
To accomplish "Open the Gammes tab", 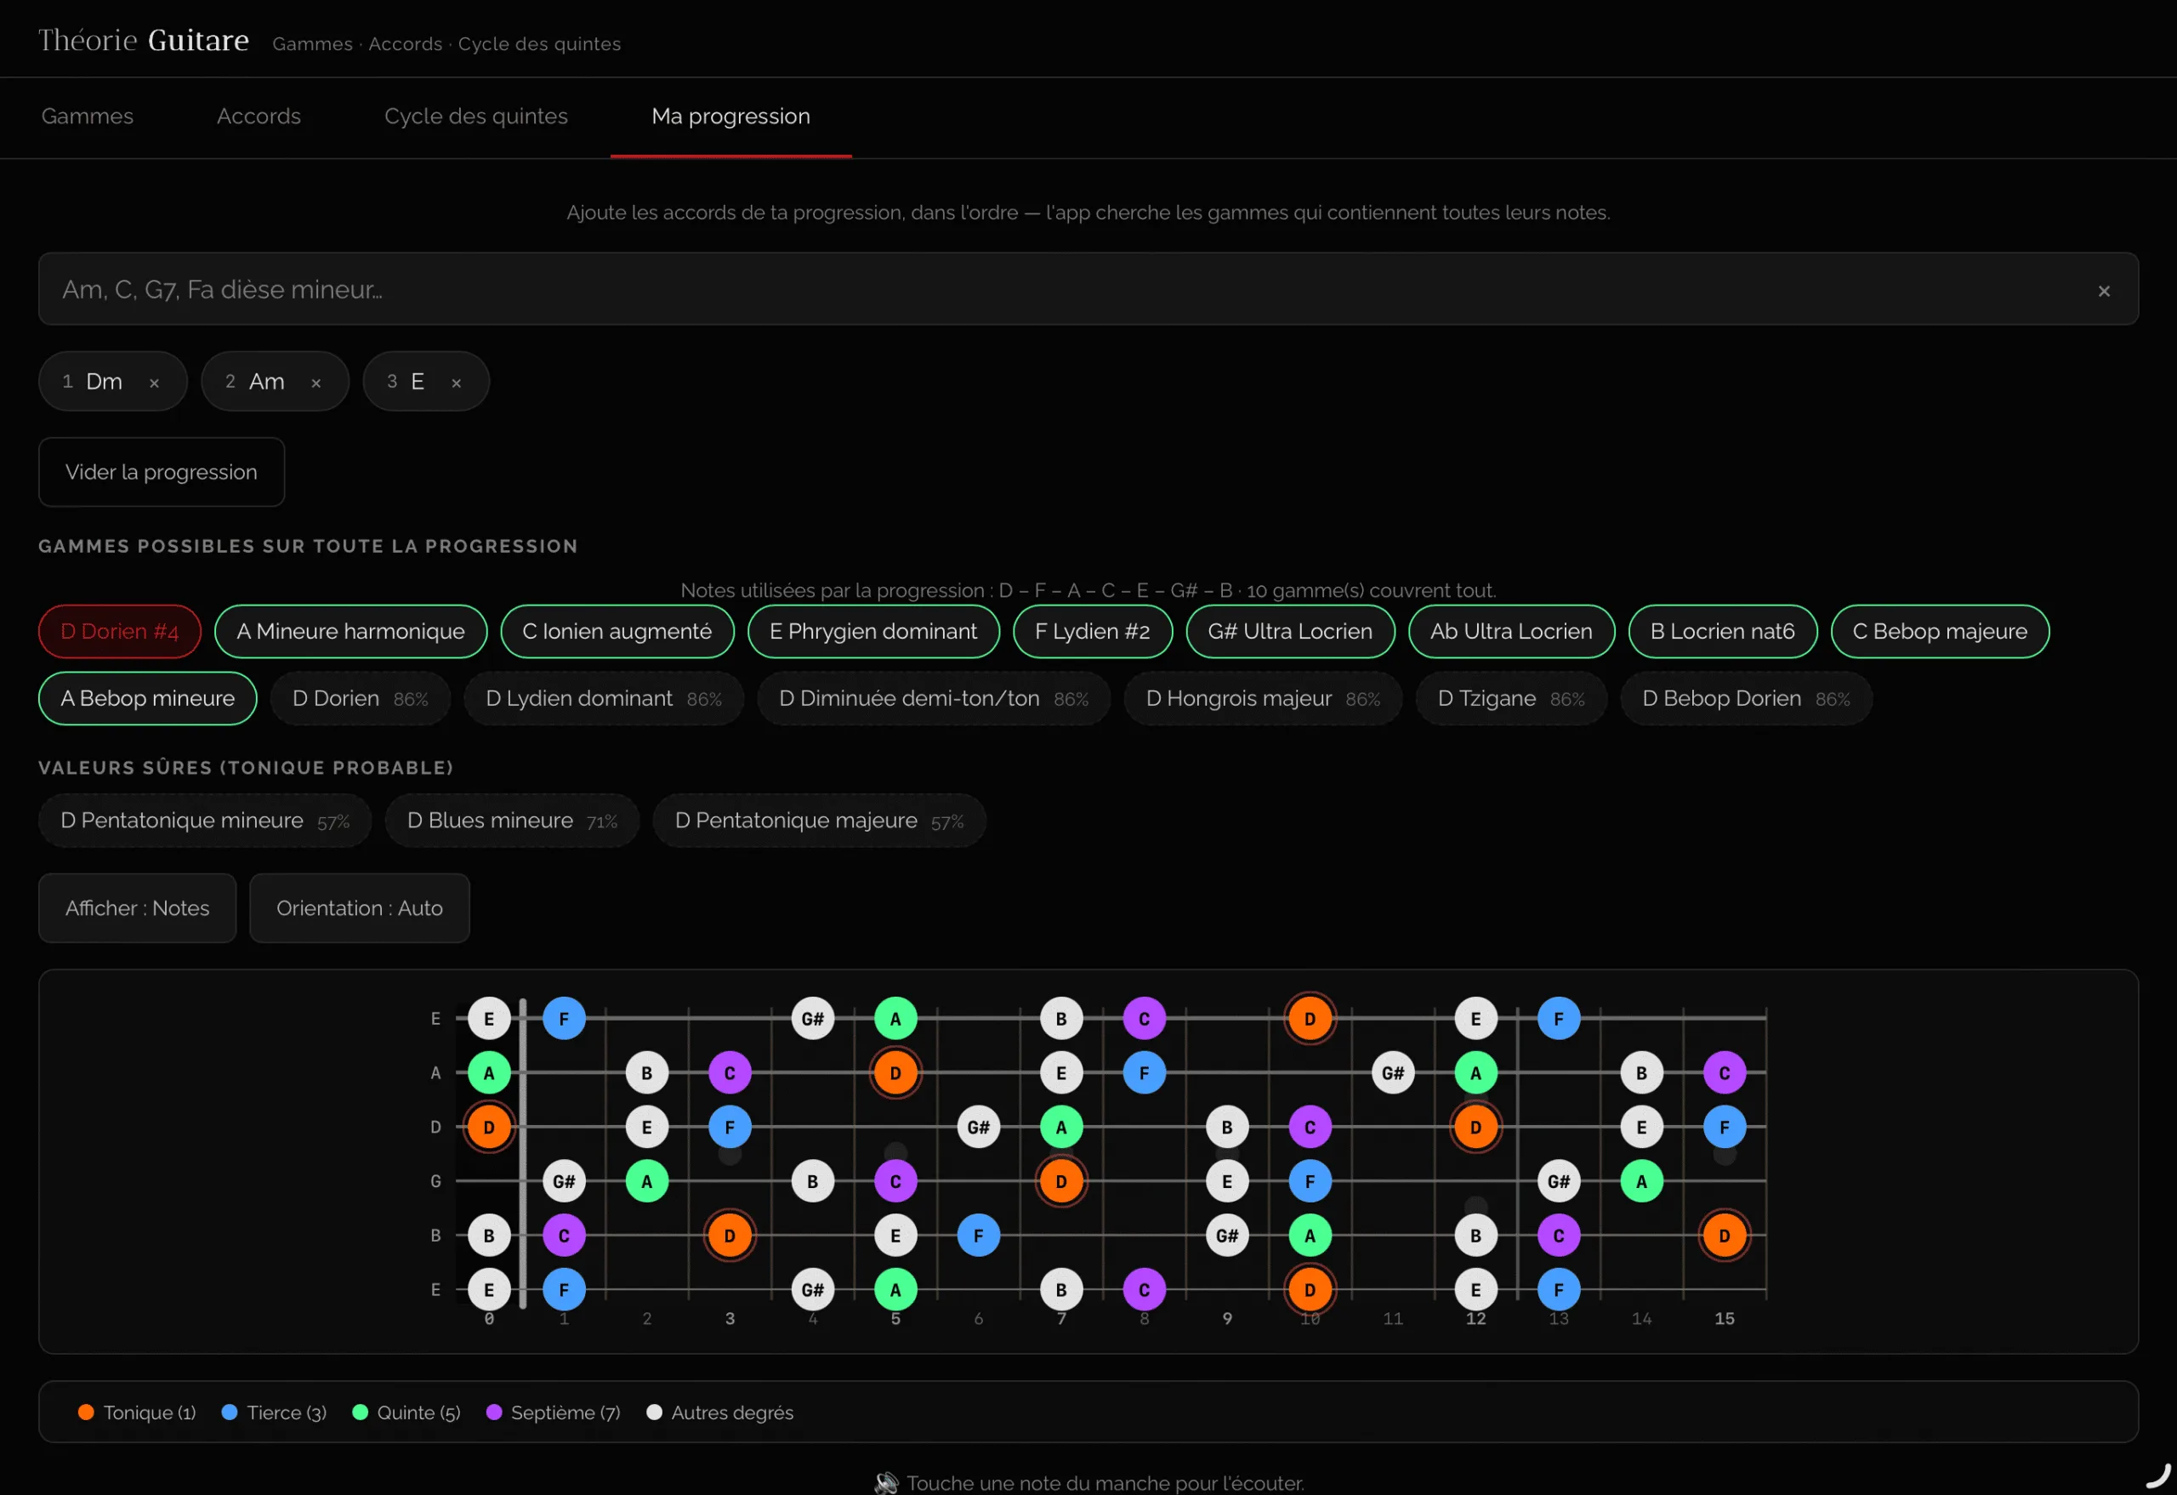I will tap(87, 117).
